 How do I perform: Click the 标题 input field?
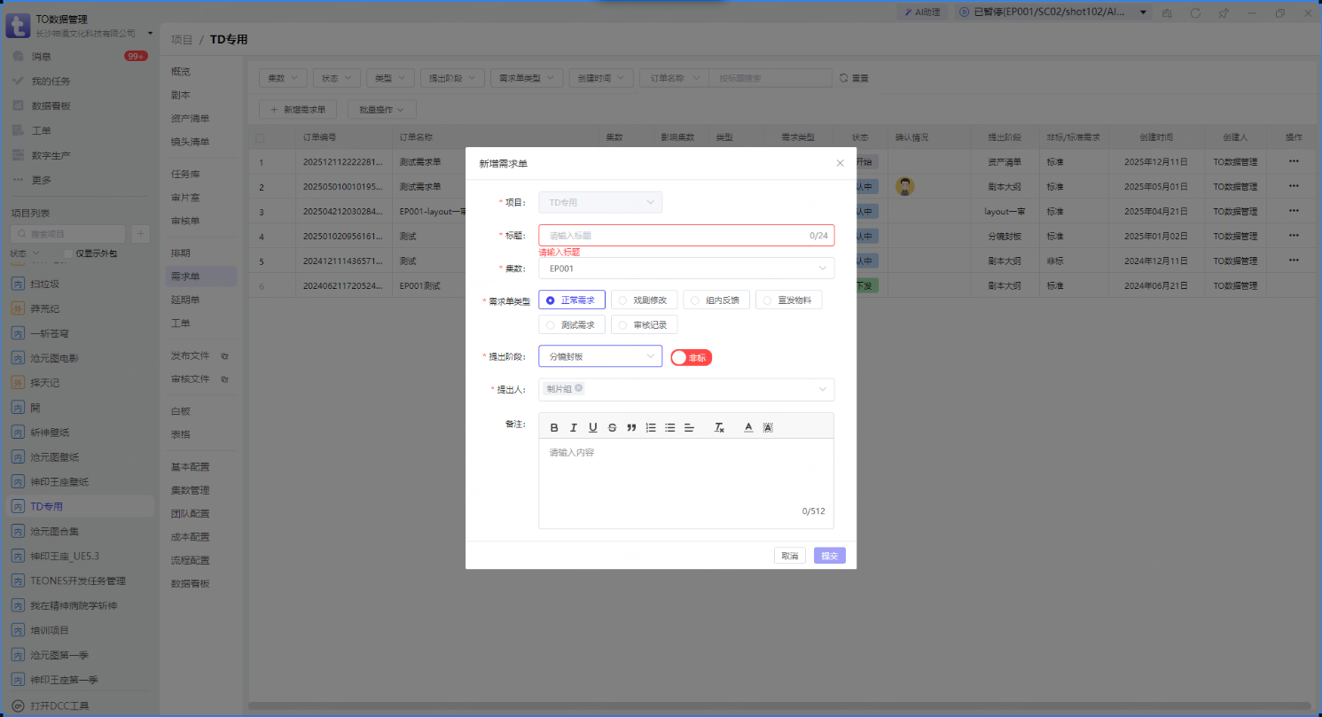pyautogui.click(x=674, y=236)
